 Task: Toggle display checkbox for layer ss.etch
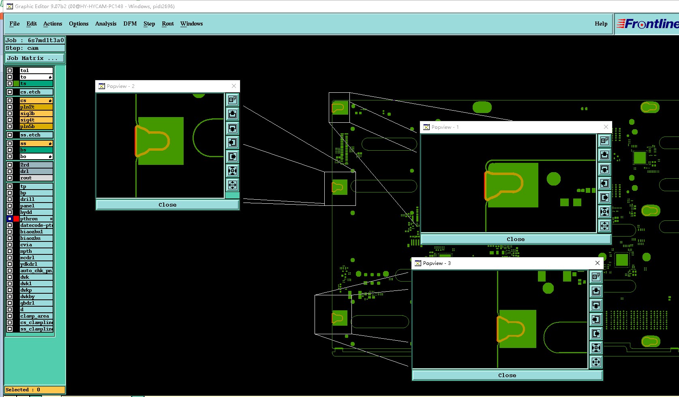(x=10, y=135)
